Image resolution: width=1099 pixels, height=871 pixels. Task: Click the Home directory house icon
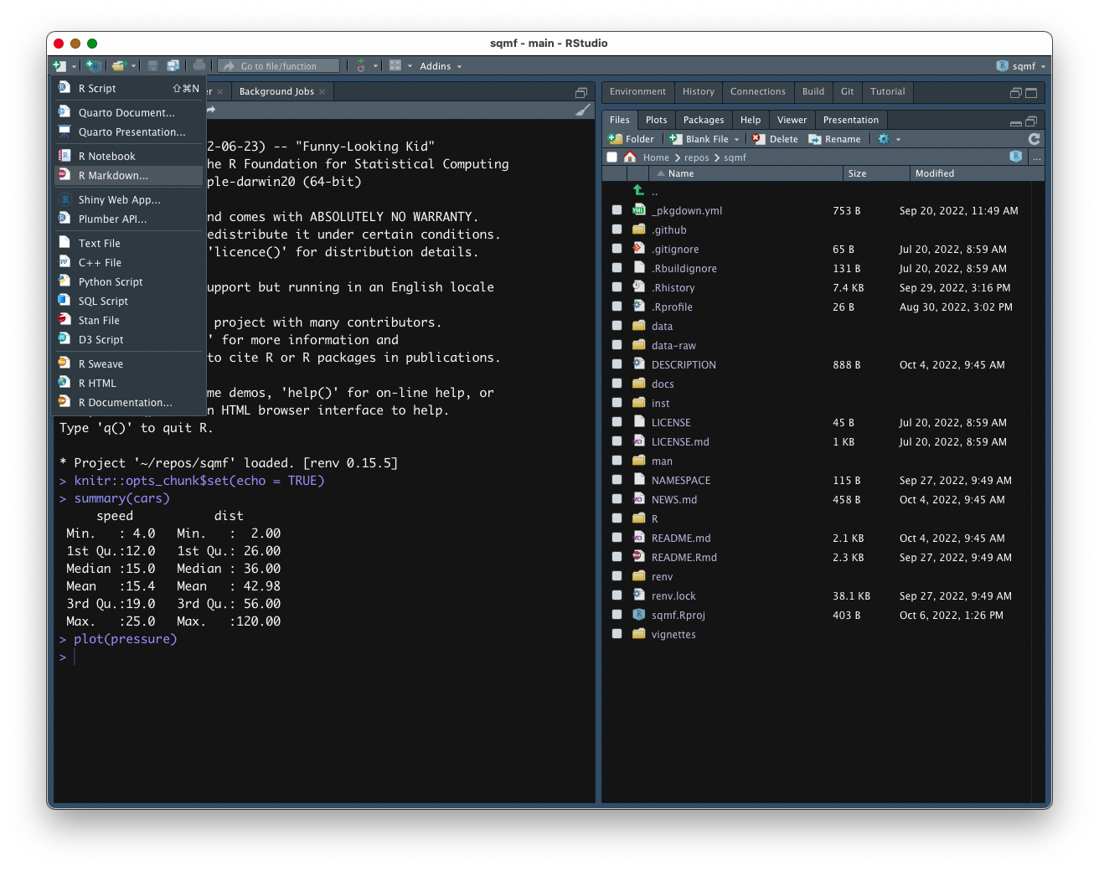click(630, 157)
